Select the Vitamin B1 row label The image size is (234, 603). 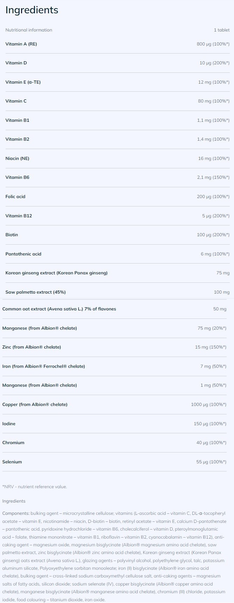[18, 120]
